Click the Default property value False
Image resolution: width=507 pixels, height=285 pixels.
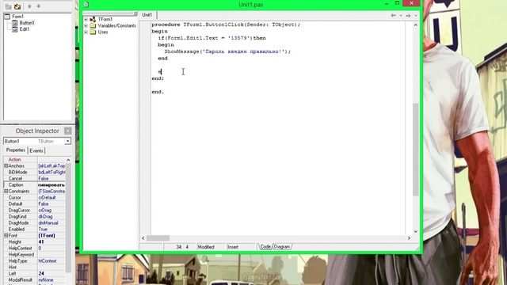pos(44,204)
